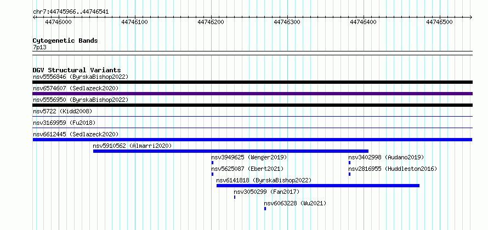This screenshot has width=488, height=230.
Task: Click the Cytogenetic Bands track title
Action: (65, 41)
